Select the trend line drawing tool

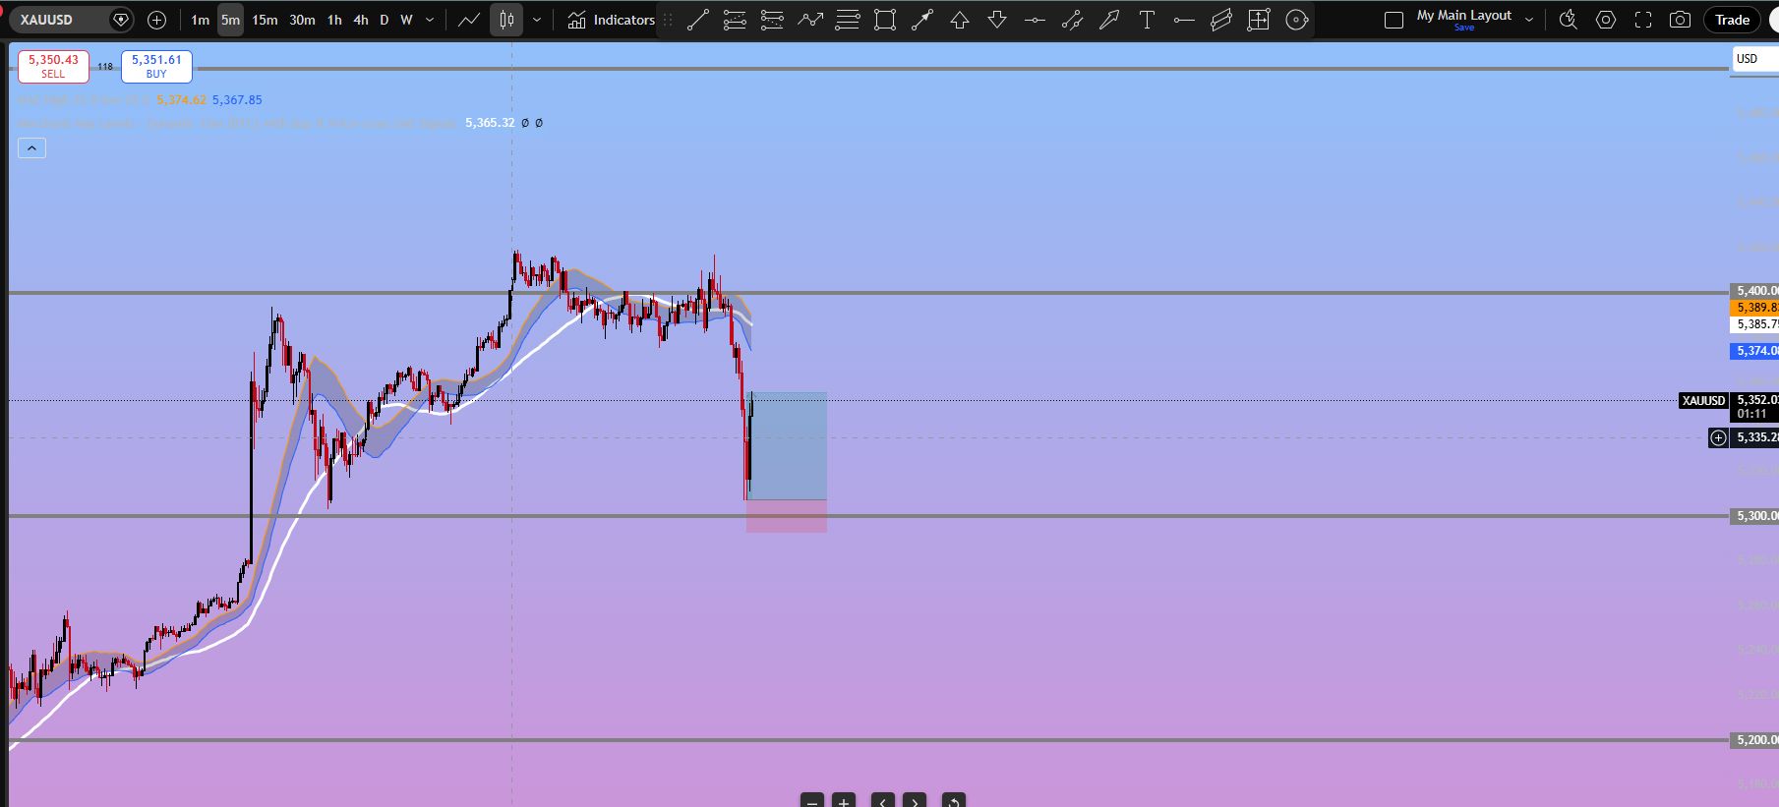pyautogui.click(x=697, y=20)
